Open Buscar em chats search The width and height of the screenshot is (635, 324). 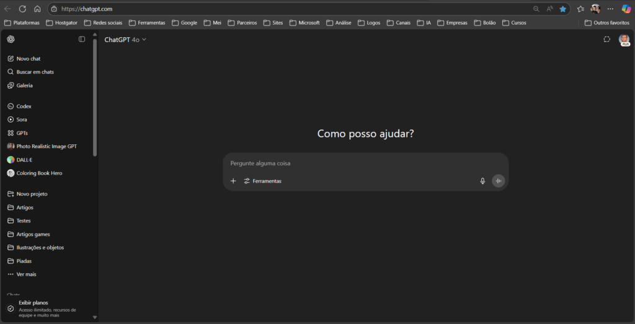coord(30,72)
